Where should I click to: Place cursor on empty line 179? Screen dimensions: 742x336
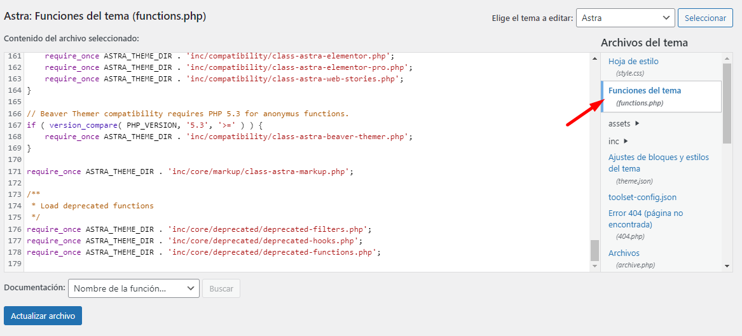pos(308,264)
